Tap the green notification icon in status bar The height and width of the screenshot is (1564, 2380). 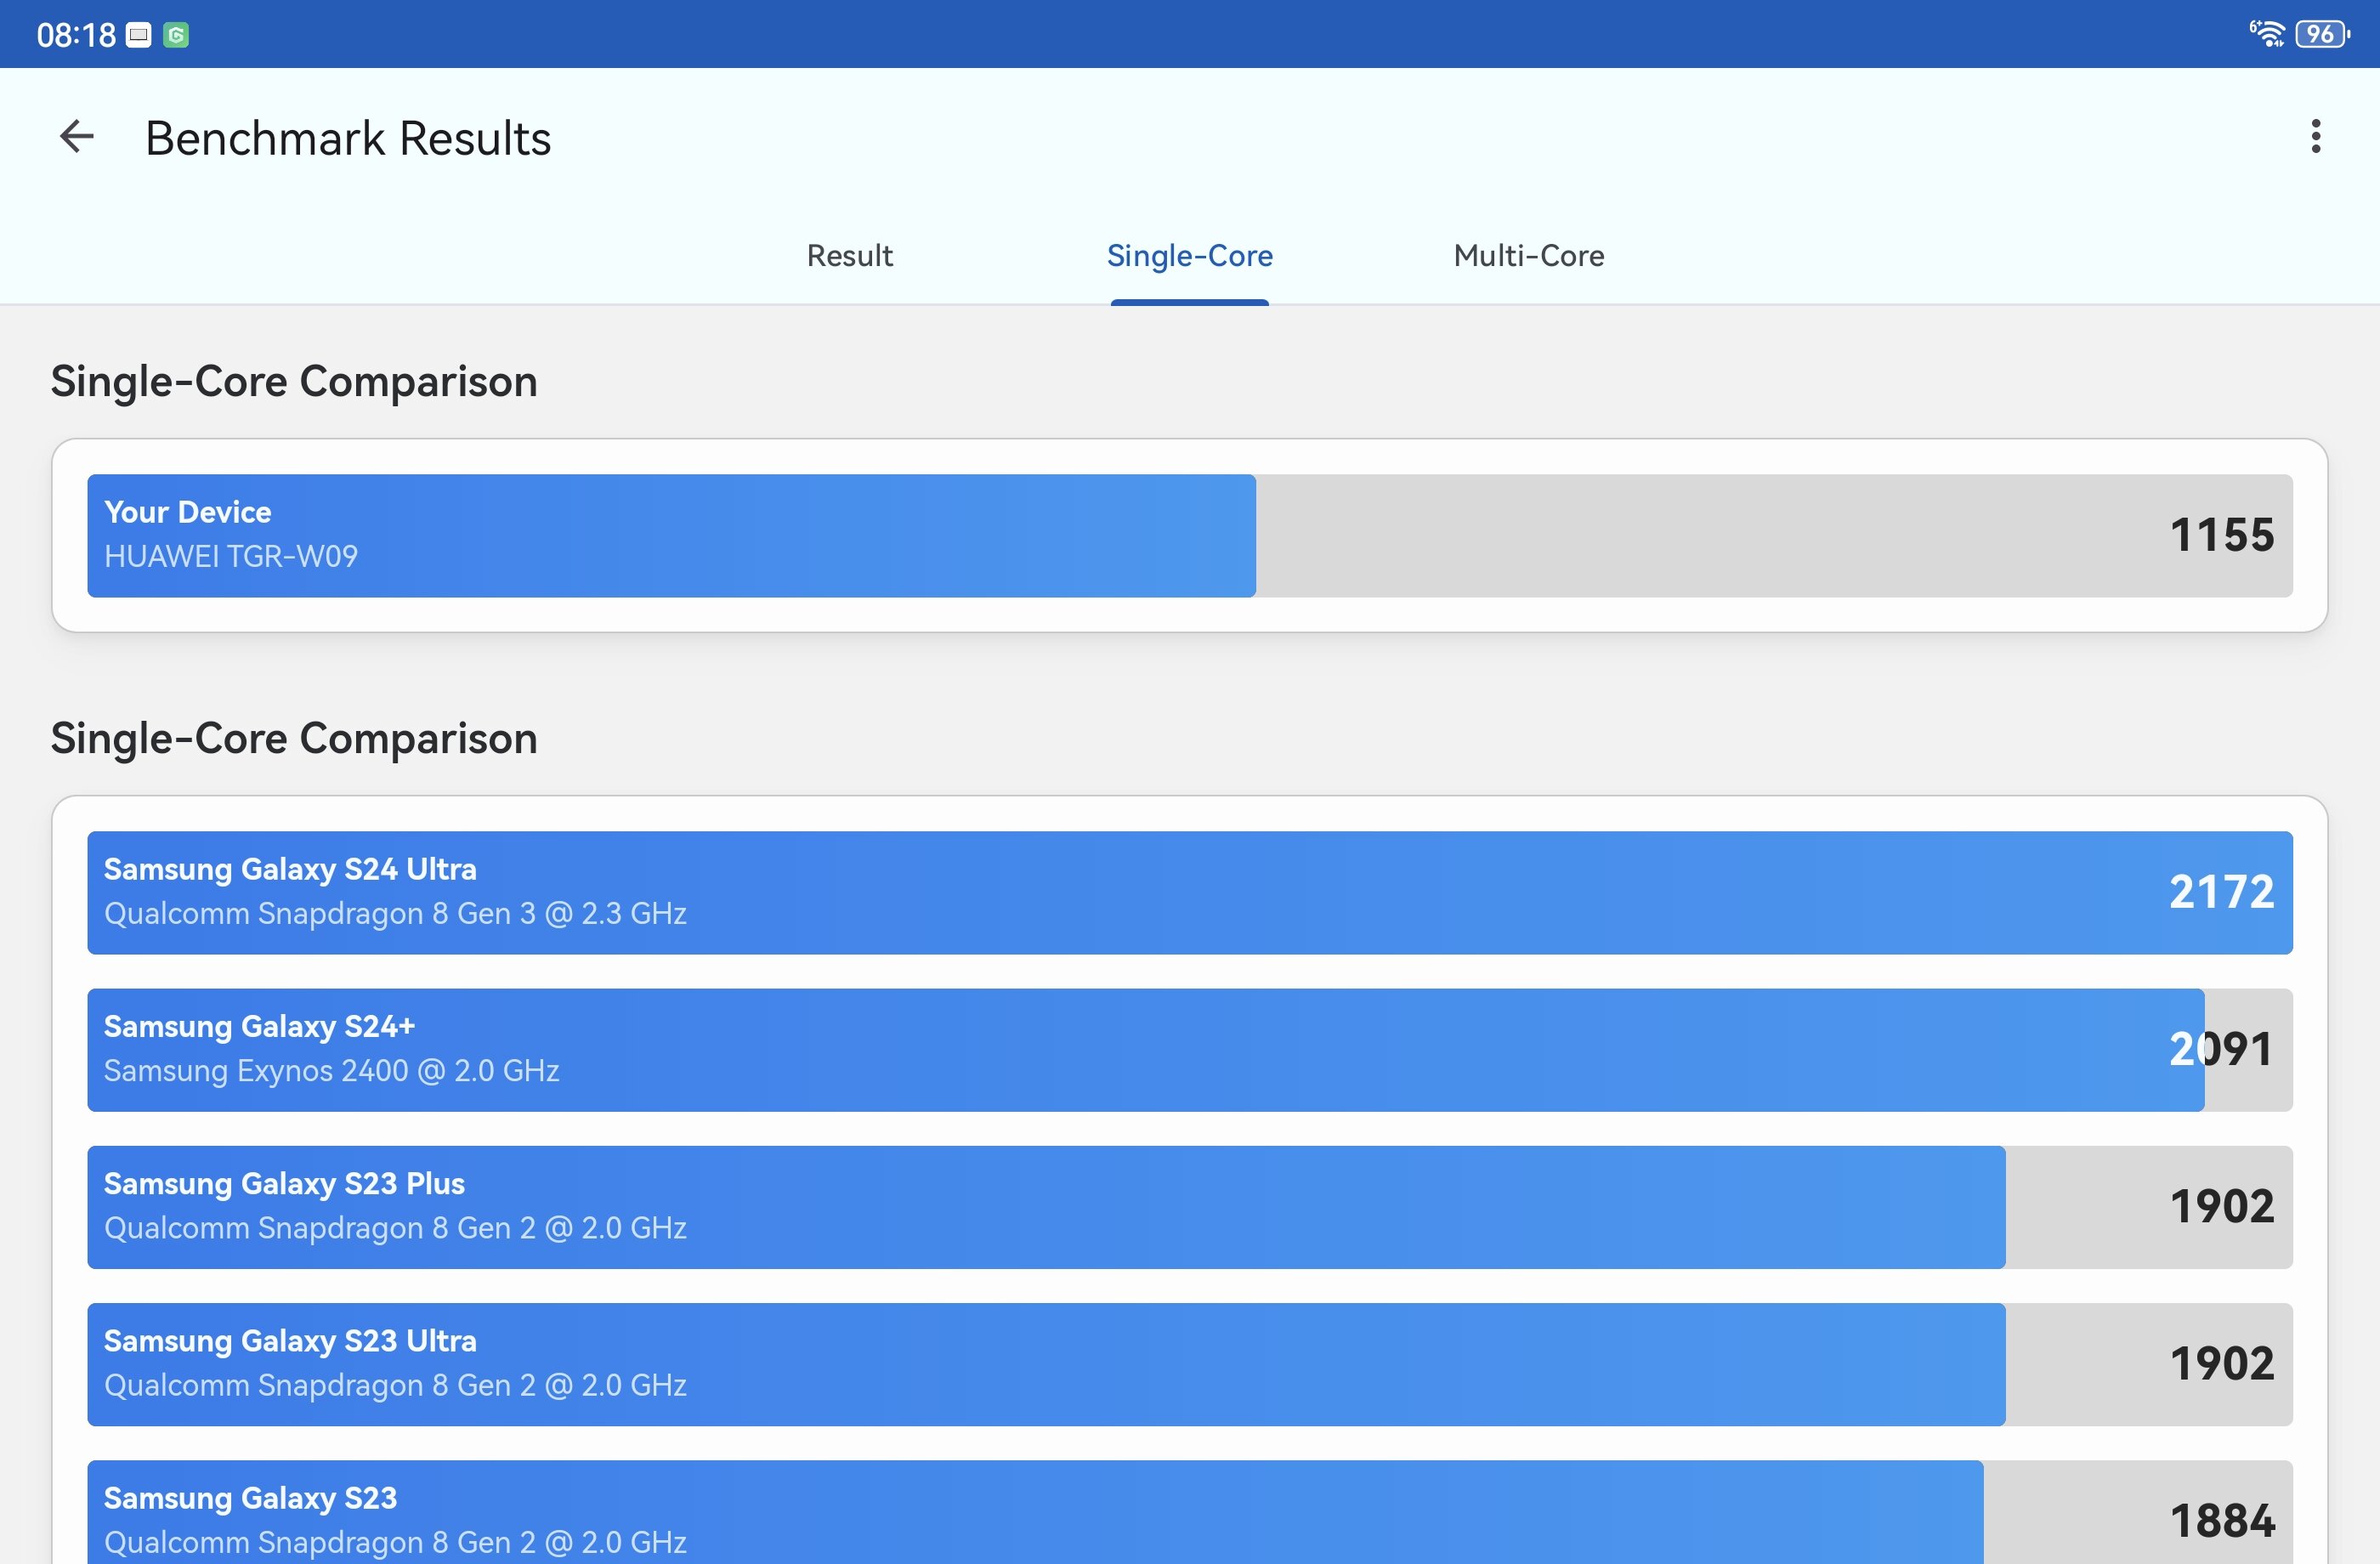click(176, 35)
